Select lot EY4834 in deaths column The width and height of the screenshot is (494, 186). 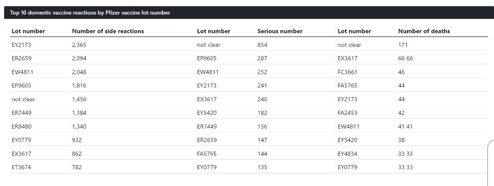(348, 154)
